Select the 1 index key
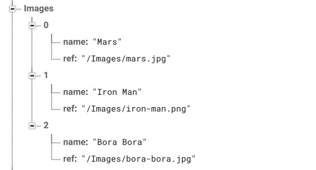Image resolution: width=316 pixels, height=170 pixels. click(x=46, y=75)
